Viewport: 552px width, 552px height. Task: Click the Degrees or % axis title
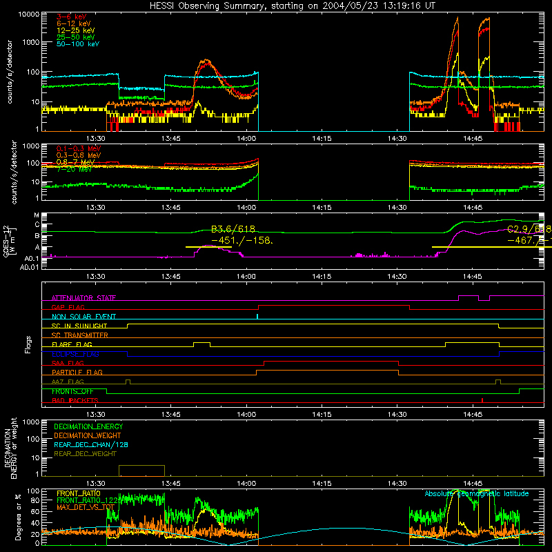(x=18, y=517)
